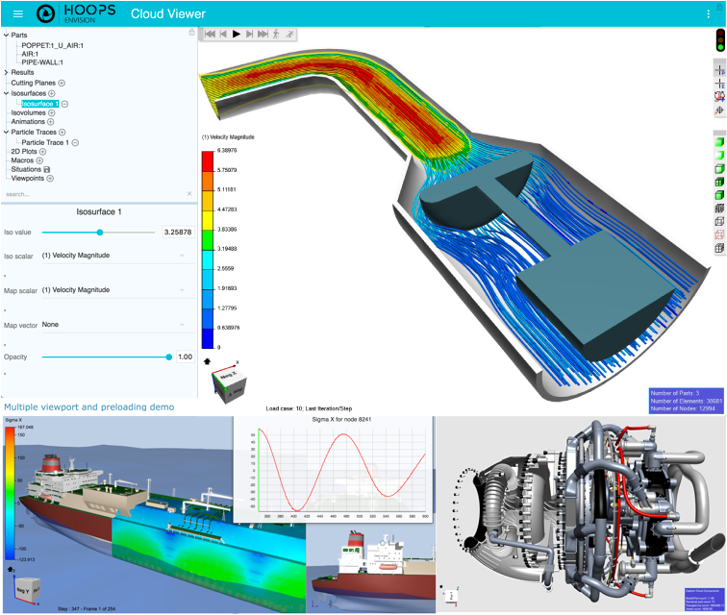Jump to first animation frame

(209, 34)
